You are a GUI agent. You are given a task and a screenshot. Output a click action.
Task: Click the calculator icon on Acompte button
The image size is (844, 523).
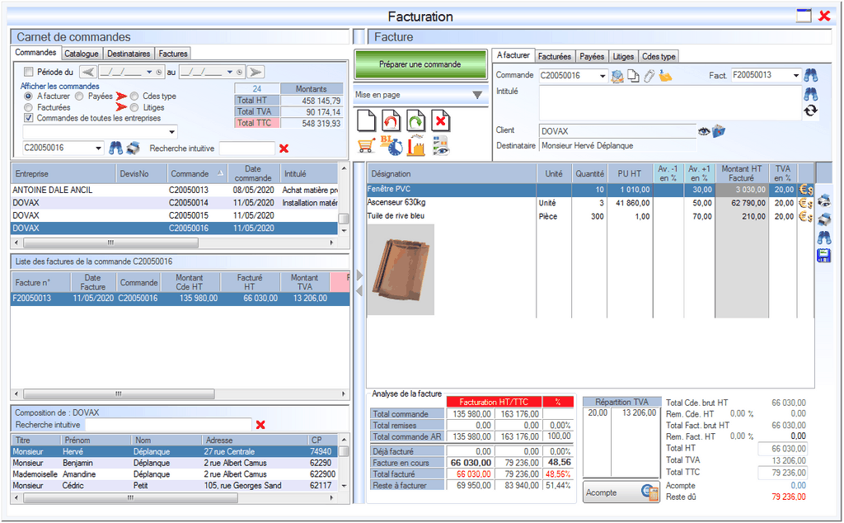point(649,492)
